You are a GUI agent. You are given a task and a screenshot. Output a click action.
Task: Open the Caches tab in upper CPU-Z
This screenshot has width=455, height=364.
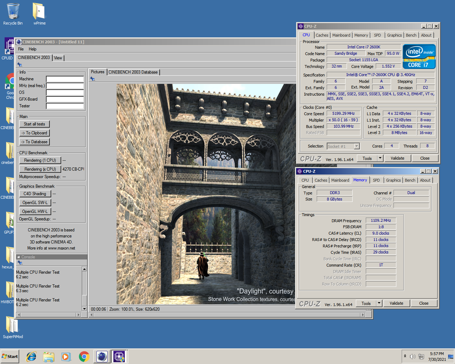(x=322, y=35)
